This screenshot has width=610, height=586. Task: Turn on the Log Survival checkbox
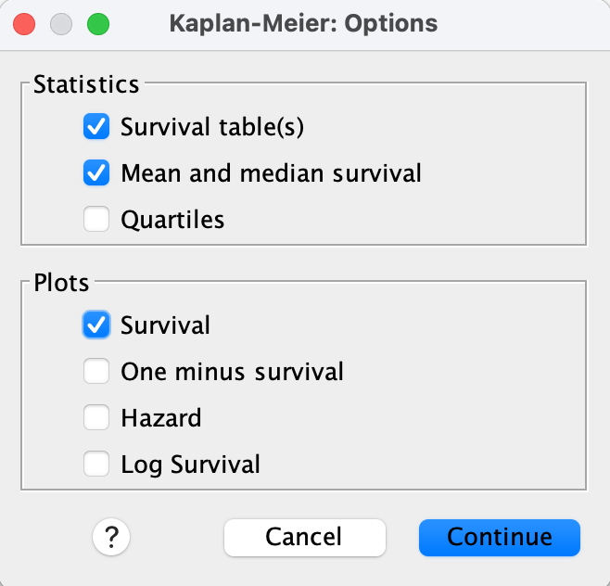96,464
